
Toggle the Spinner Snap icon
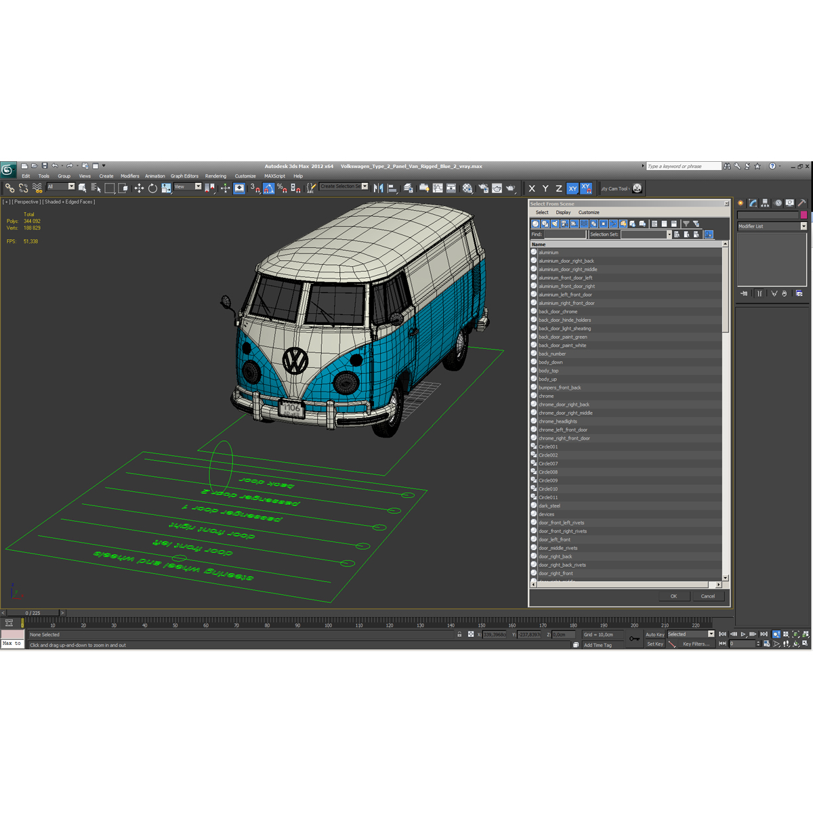(295, 188)
